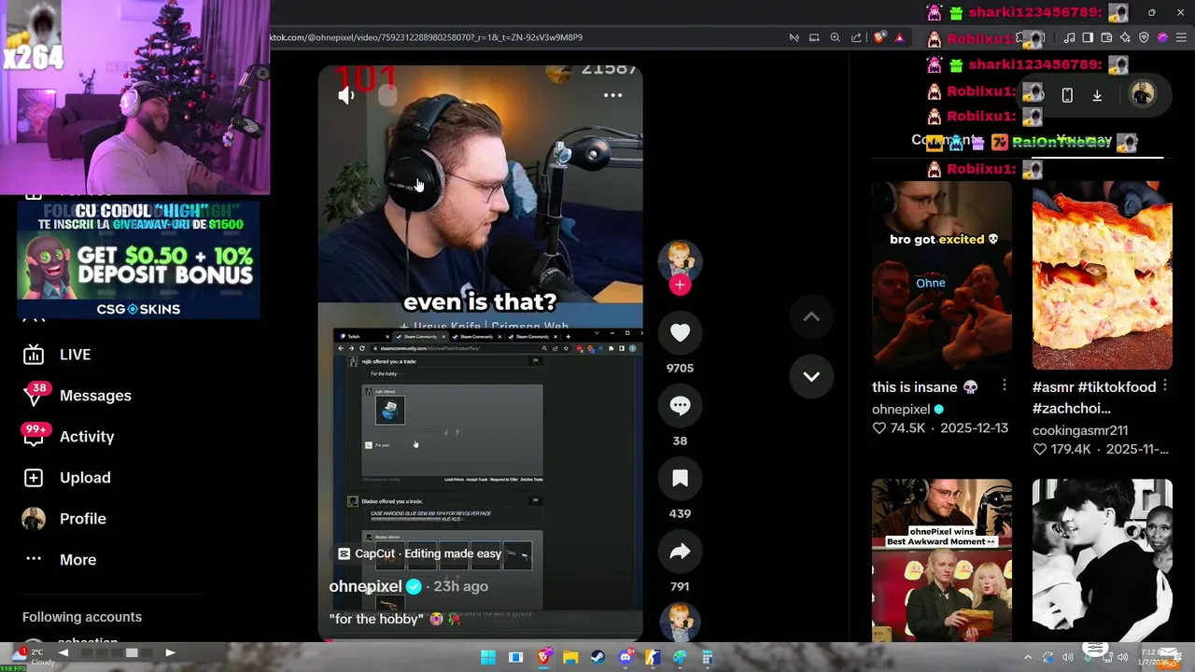Open the comments bubble showing 38
The height and width of the screenshot is (672, 1195).
(x=680, y=406)
